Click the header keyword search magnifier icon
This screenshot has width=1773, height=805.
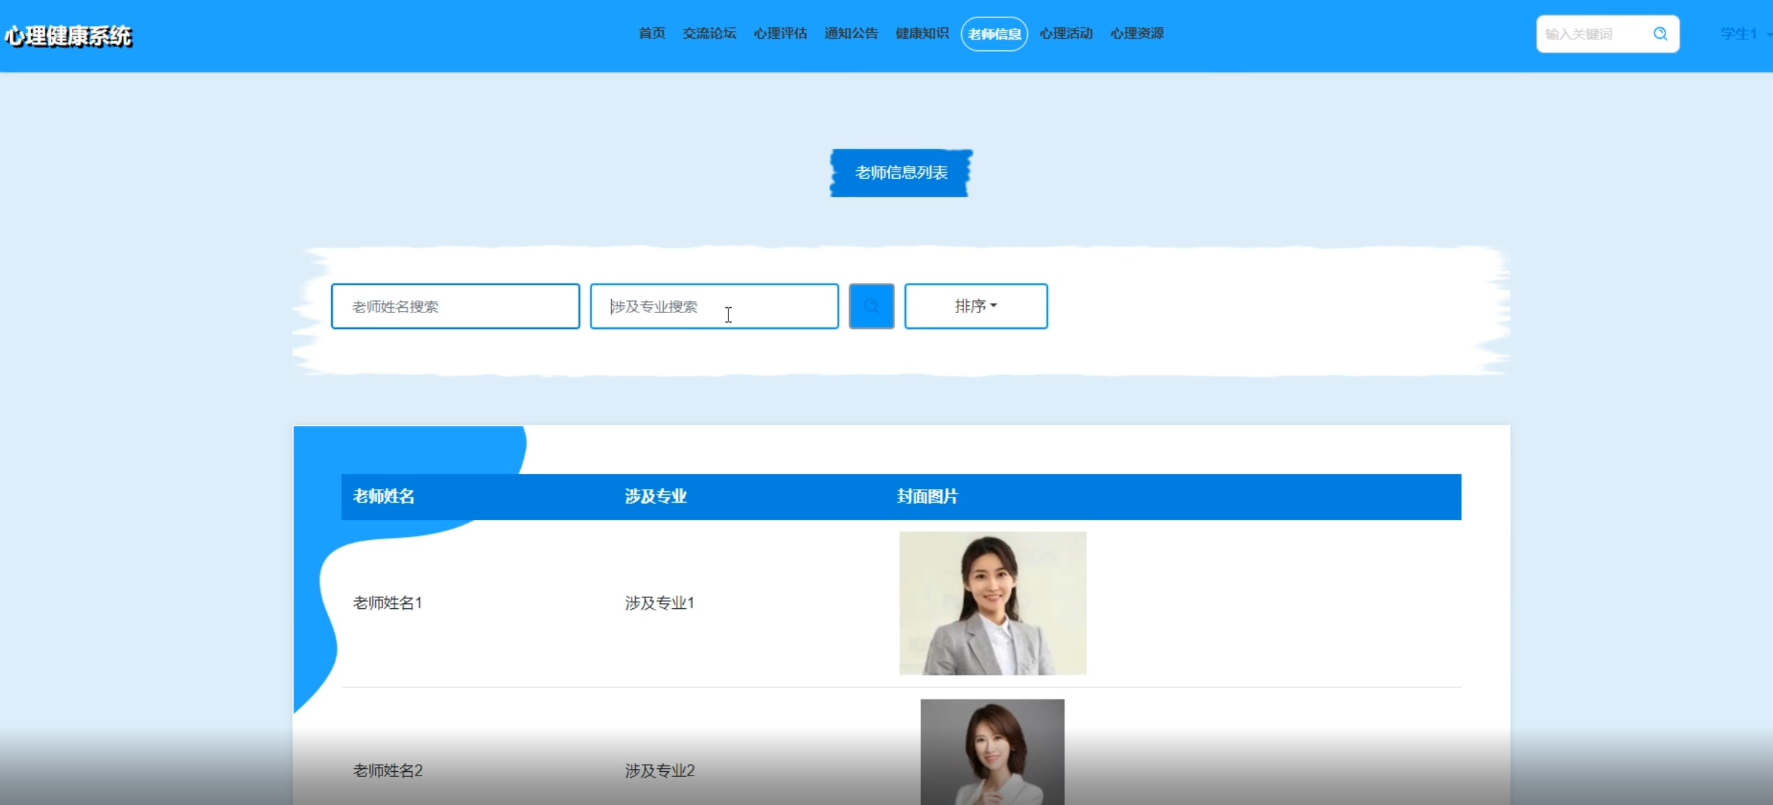[x=1660, y=34]
